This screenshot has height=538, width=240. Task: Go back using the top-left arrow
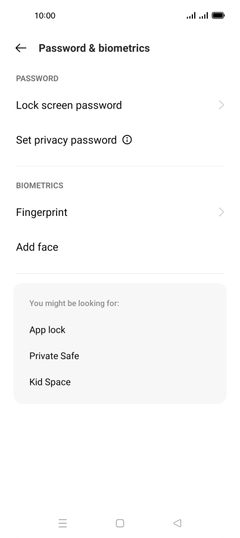coord(21,48)
